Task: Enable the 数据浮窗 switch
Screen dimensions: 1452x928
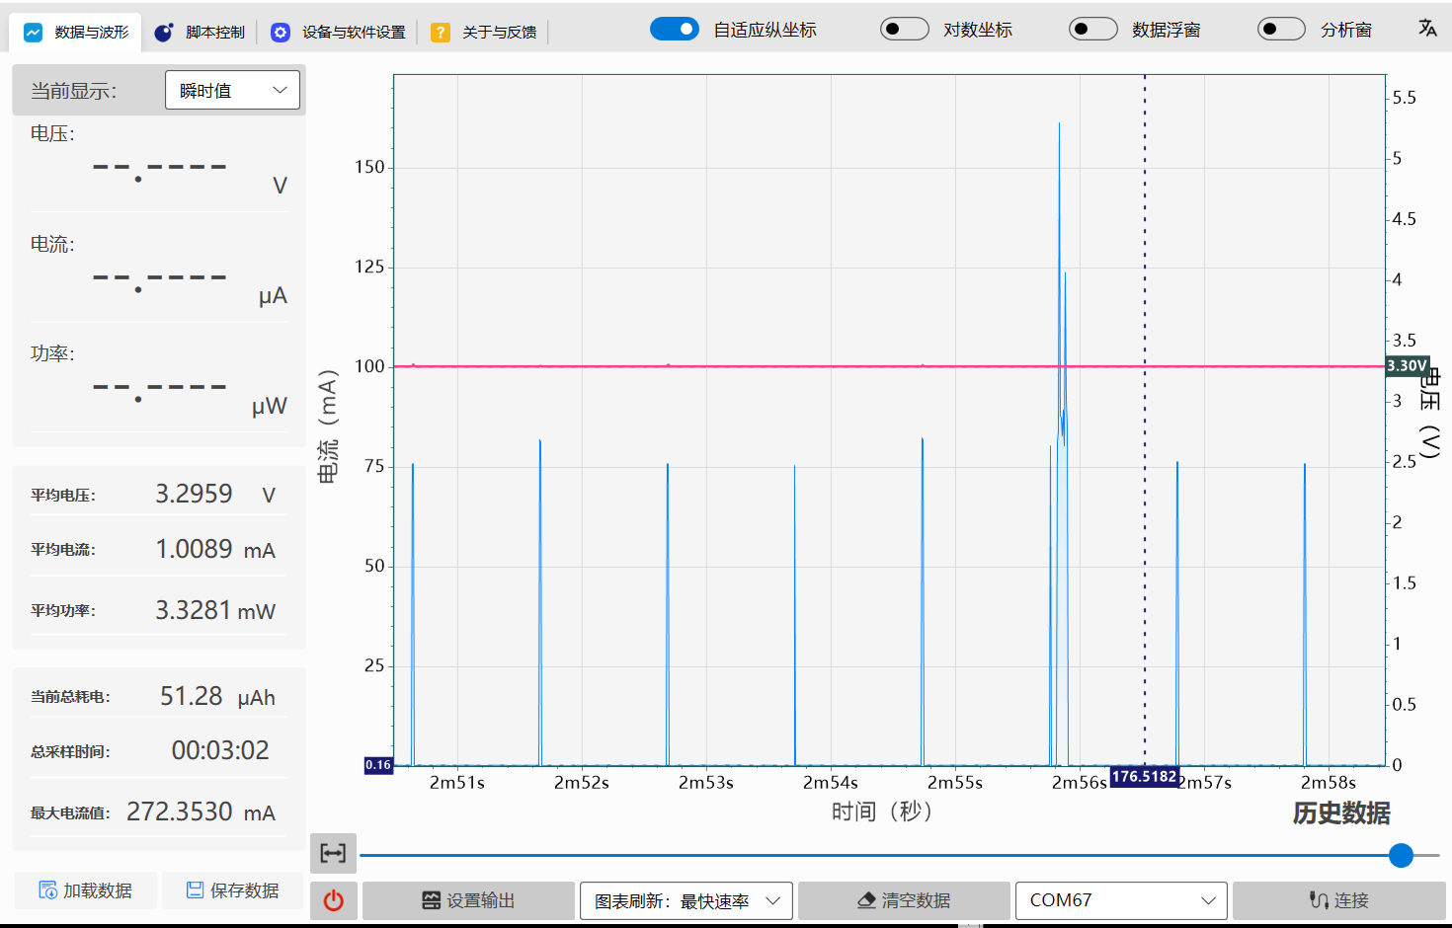Action: coord(1093,30)
